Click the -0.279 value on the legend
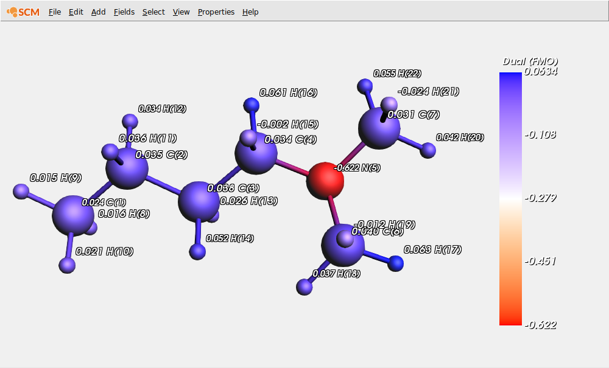The height and width of the screenshot is (368, 609). (541, 197)
